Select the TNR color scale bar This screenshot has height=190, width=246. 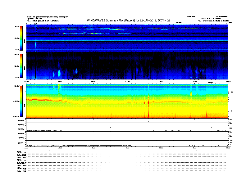pos(21,101)
